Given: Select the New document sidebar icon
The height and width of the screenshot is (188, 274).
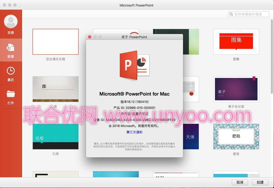Looking at the screenshot, I should [10, 47].
